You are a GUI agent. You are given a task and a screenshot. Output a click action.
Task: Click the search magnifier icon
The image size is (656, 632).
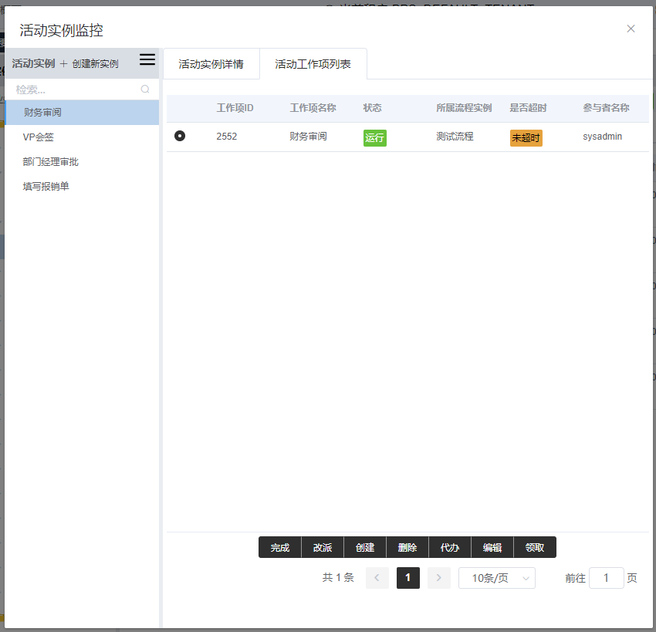pos(145,90)
